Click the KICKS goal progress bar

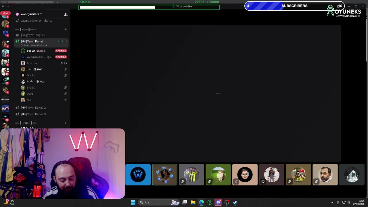click(149, 7)
